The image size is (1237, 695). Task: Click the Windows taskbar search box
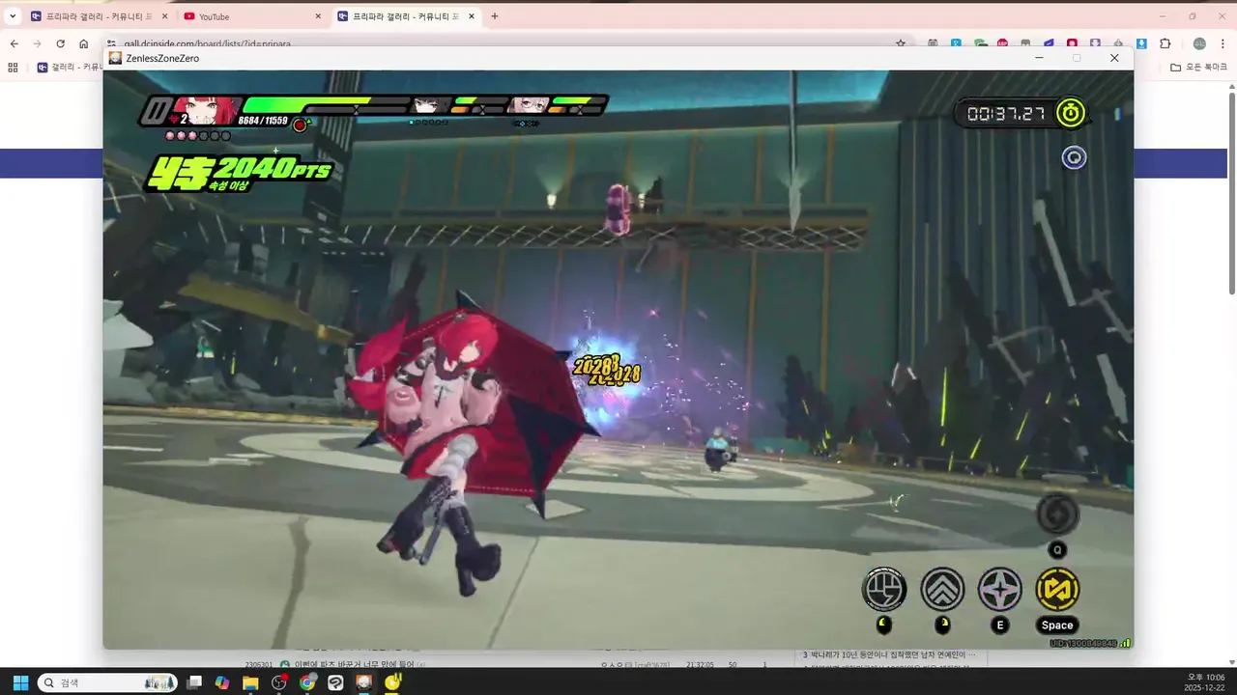tap(106, 682)
